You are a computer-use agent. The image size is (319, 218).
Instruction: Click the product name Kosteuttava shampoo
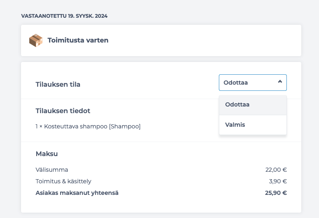pyautogui.click(x=76, y=126)
